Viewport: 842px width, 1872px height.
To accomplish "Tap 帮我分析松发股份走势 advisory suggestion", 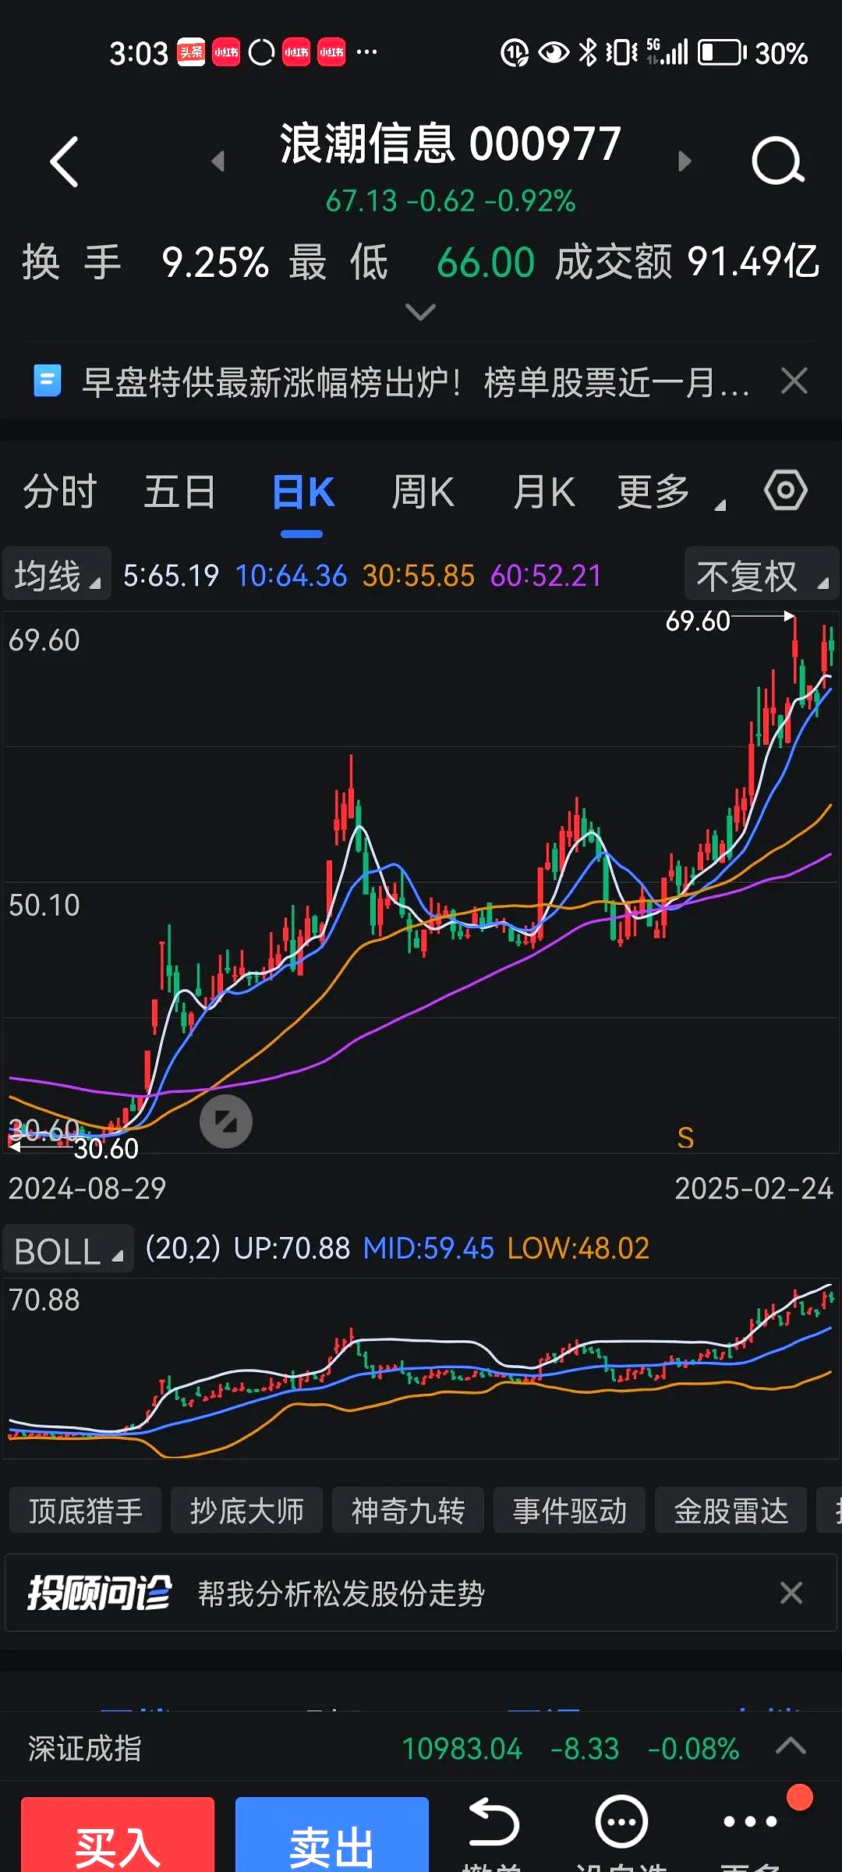I will (341, 1593).
